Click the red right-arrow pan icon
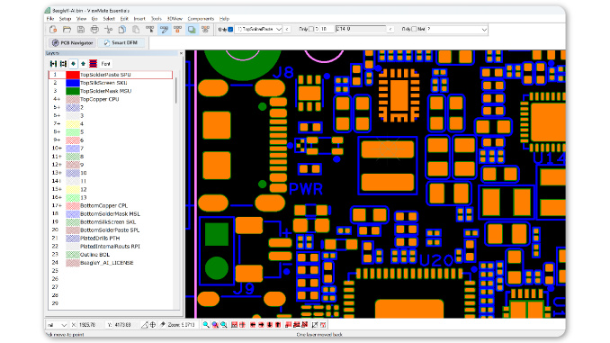 [261, 325]
